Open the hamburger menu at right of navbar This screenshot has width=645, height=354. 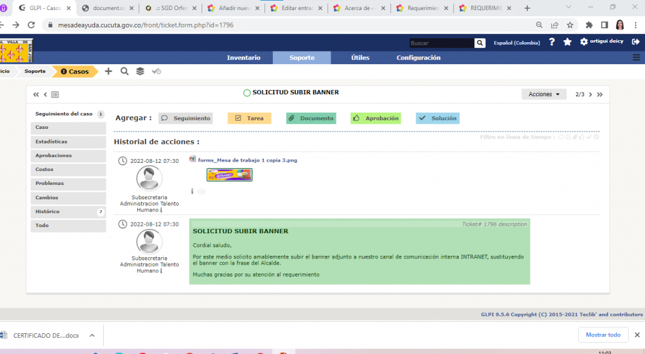click(x=636, y=57)
